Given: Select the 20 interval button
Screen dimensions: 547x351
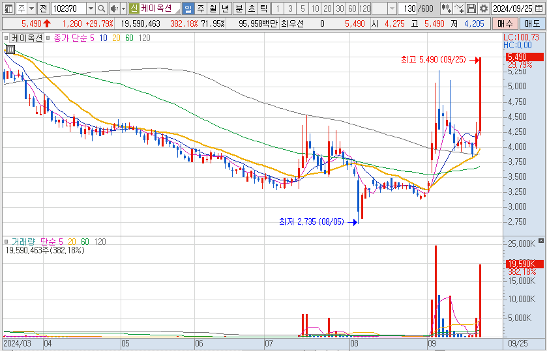Looking at the screenshot, I should click(x=327, y=8).
